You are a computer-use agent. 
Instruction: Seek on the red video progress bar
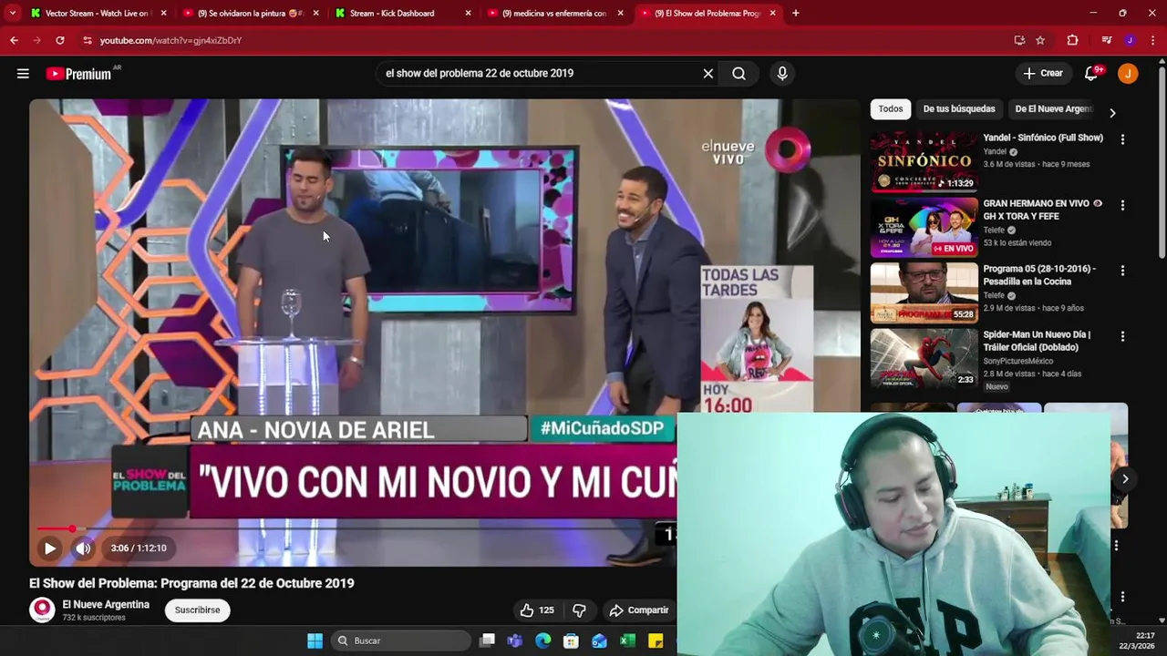[352, 528]
